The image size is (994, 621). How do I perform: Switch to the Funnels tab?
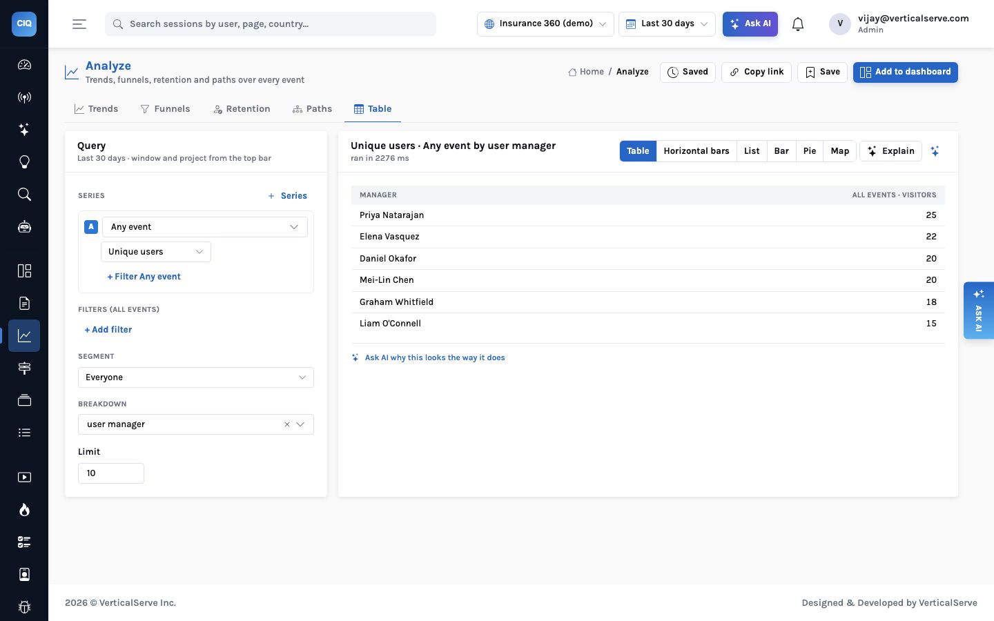[x=165, y=109]
